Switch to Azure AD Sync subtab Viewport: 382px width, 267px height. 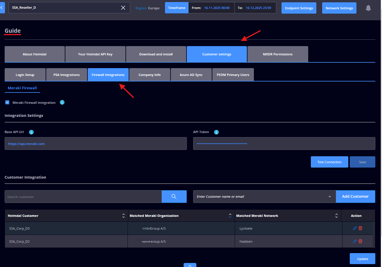tap(191, 75)
